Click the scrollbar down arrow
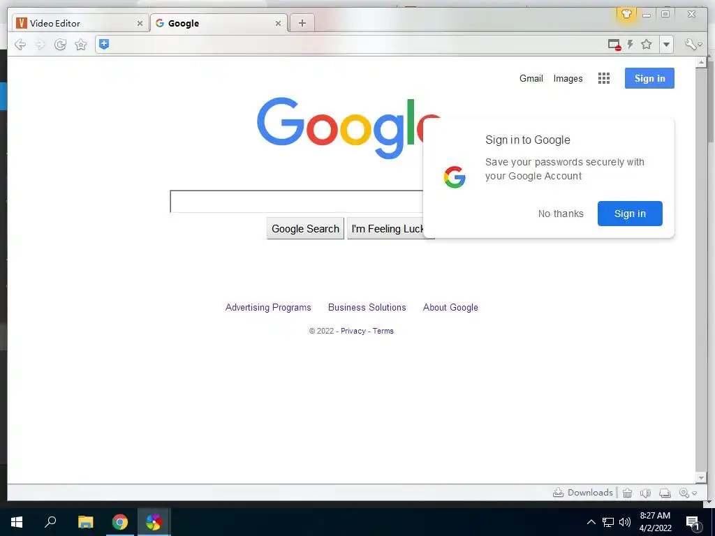The width and height of the screenshot is (715, 536). point(701,477)
